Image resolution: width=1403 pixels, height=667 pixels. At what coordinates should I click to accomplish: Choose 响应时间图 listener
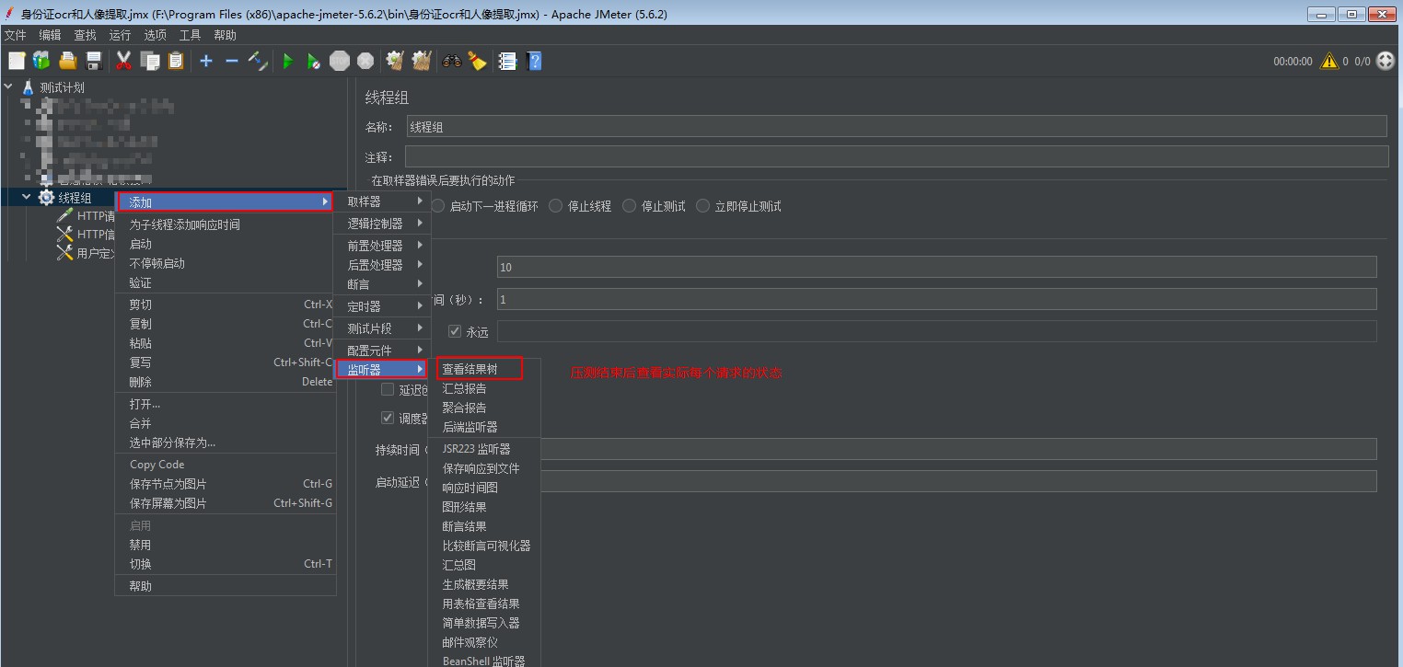(484, 488)
